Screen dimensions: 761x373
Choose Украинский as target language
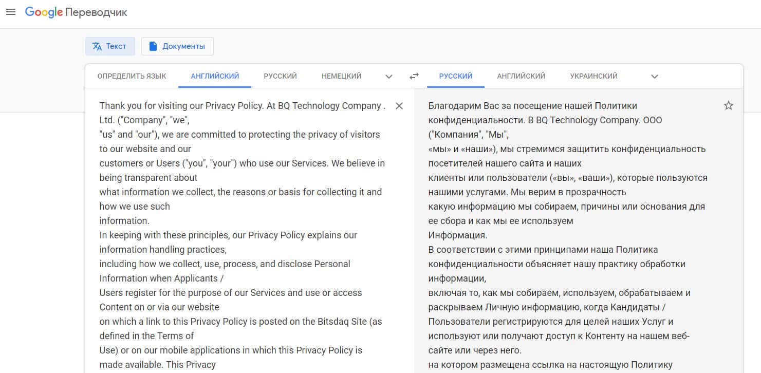point(593,77)
